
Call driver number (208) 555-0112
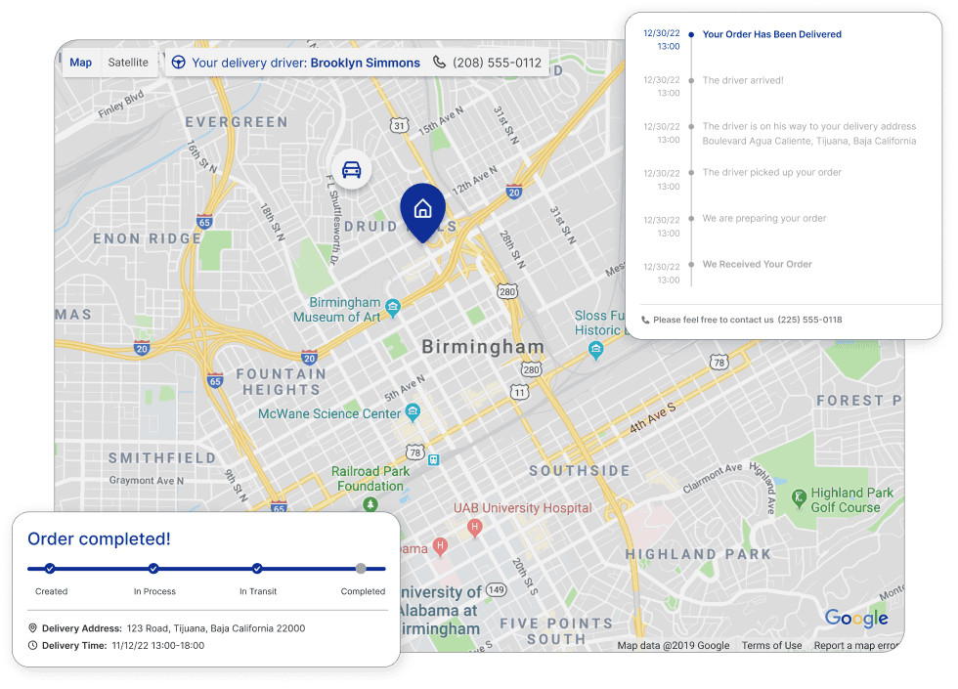coord(497,63)
